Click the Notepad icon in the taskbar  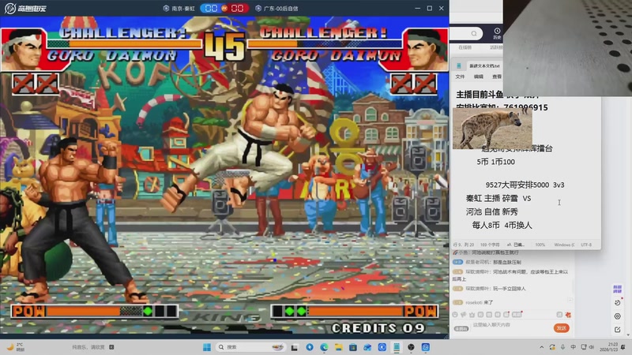pos(397,347)
